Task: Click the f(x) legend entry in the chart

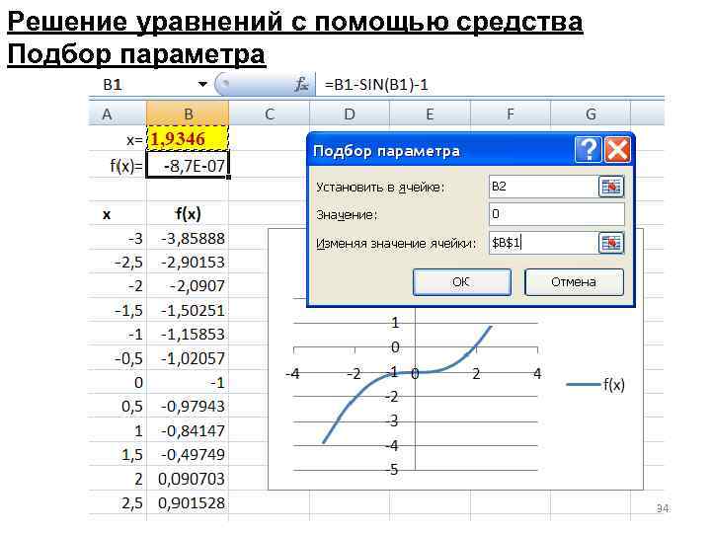Action: (x=595, y=384)
